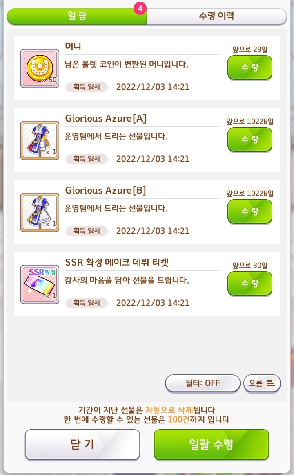The image size is (294, 475).
Task: Tap the gold horseshoe coin money icon
Action: click(40, 68)
